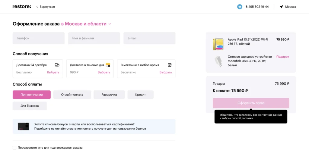Screen dimensions: 309x151
Task: Open the restore: logo homepage
Action: (22, 7)
